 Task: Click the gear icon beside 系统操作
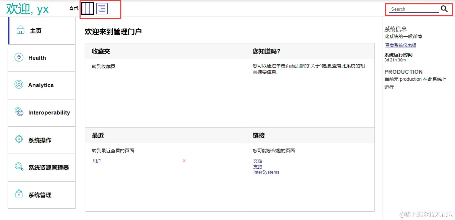pyautogui.click(x=19, y=139)
